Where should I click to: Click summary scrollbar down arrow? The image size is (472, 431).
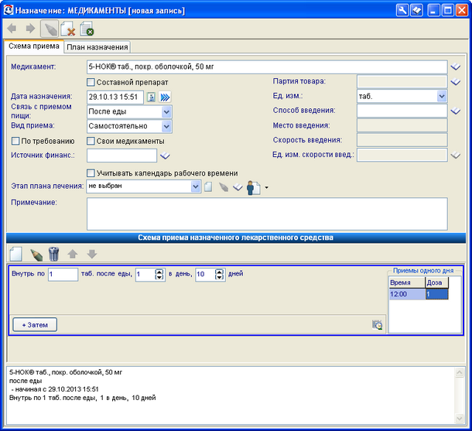click(x=460, y=419)
